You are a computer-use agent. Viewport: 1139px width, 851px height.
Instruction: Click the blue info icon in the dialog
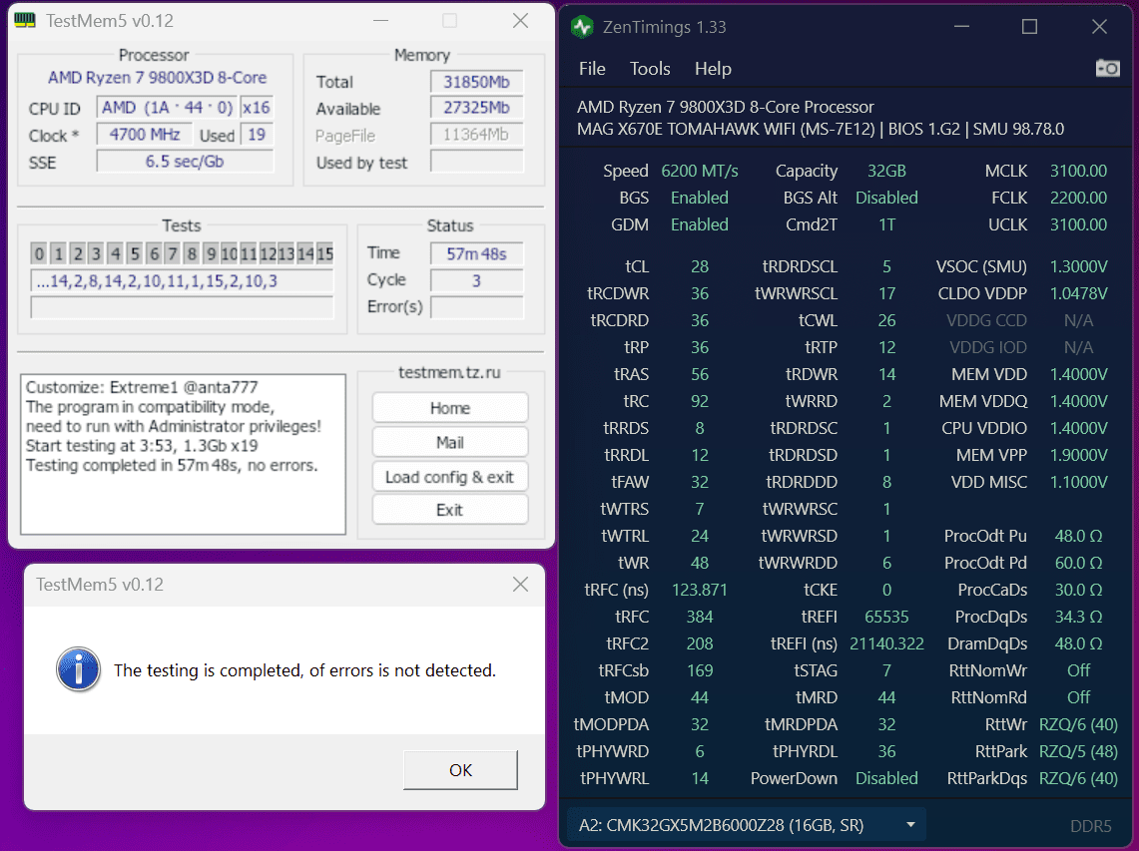pyautogui.click(x=79, y=668)
